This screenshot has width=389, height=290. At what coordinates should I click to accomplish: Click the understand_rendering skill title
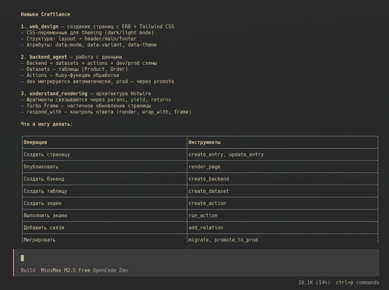coord(58,94)
